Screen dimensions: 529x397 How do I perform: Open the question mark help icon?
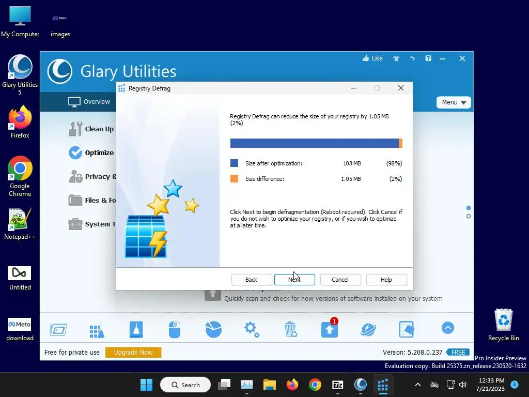click(x=428, y=58)
